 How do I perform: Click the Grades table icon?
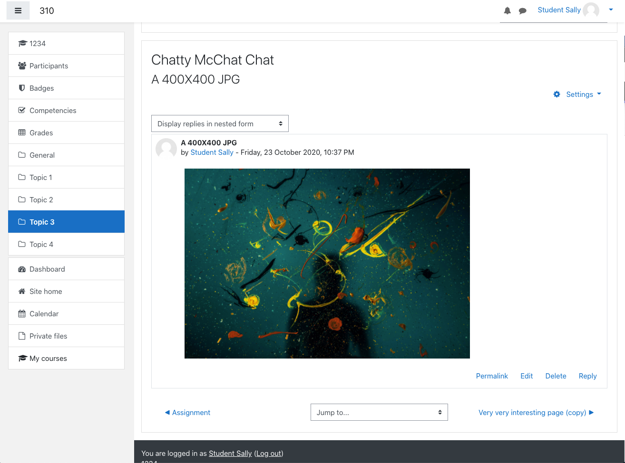(22, 132)
